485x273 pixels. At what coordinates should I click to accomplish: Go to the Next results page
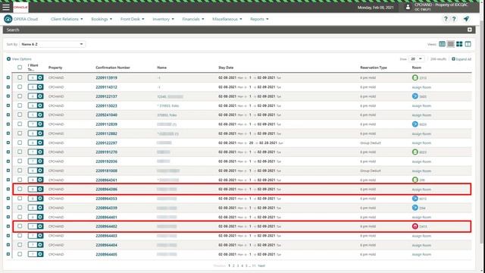click(x=261, y=266)
